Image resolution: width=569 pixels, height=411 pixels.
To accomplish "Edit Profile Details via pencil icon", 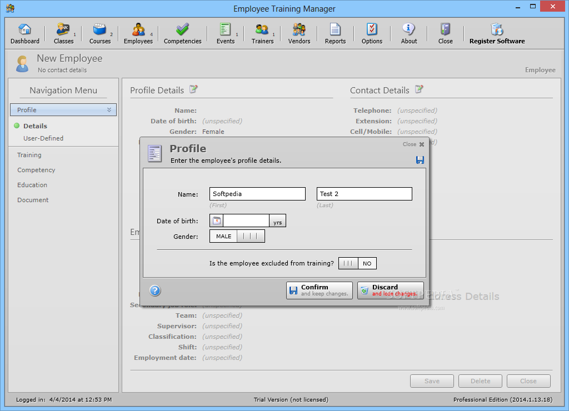I will coord(194,89).
